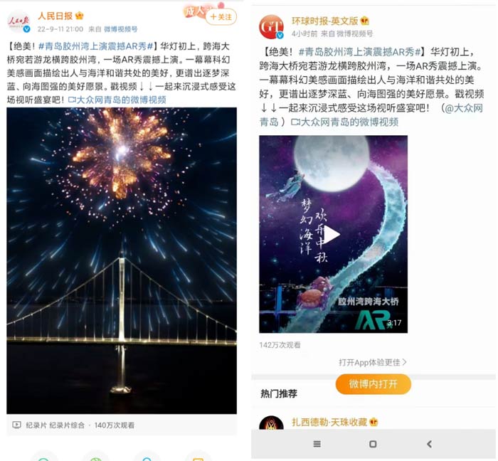Image resolution: width=498 pixels, height=461 pixels.
Task: Select the 热门推荐 section header
Action: click(x=279, y=393)
